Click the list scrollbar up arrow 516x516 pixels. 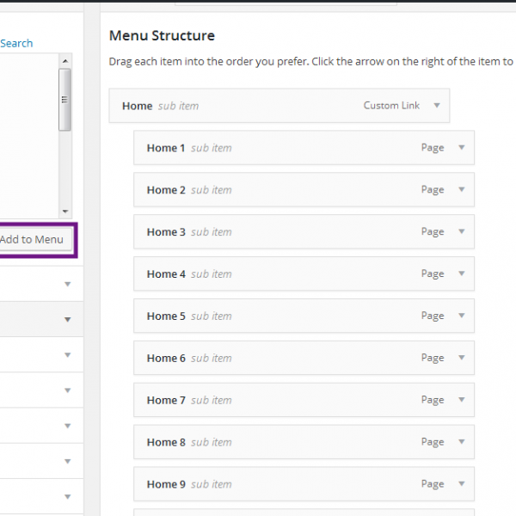(x=64, y=60)
